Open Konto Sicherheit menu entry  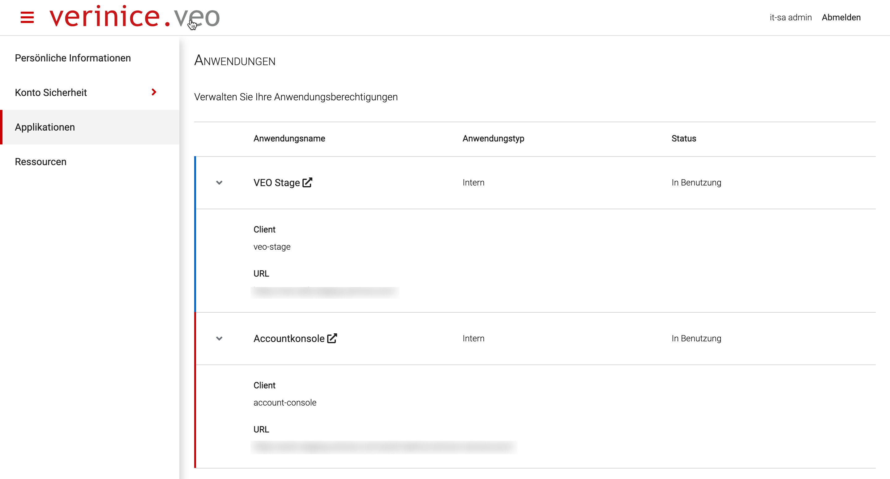click(x=51, y=92)
